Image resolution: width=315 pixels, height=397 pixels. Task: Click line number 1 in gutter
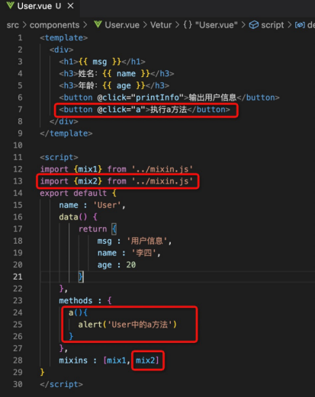tap(20, 38)
